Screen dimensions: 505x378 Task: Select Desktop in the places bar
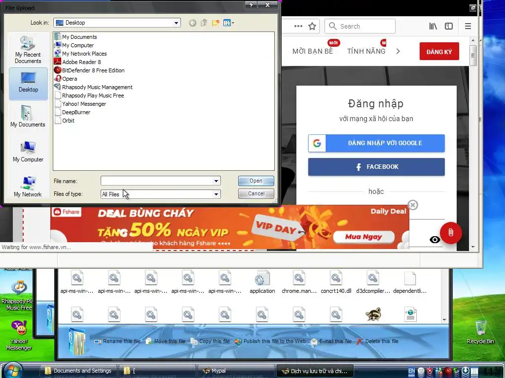pos(28,84)
